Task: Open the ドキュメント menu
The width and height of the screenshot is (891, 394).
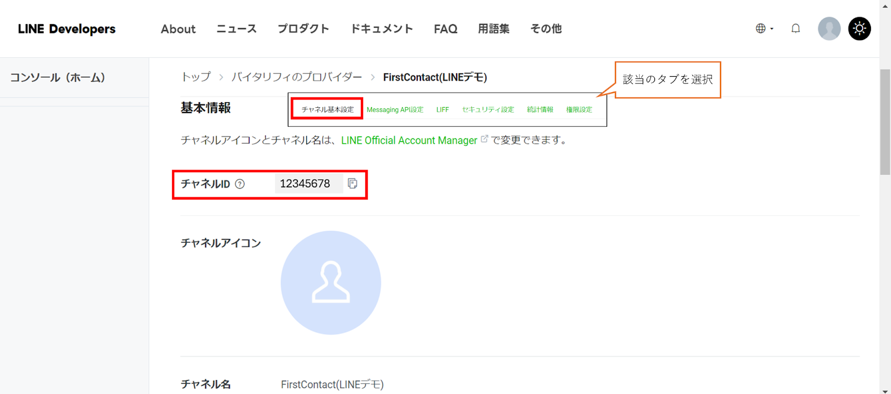Action: 381,29
